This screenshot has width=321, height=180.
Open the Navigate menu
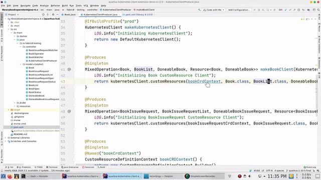26,5
